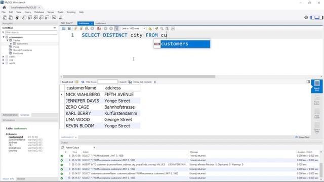Open the Form Editor side panel button

(x=317, y=100)
